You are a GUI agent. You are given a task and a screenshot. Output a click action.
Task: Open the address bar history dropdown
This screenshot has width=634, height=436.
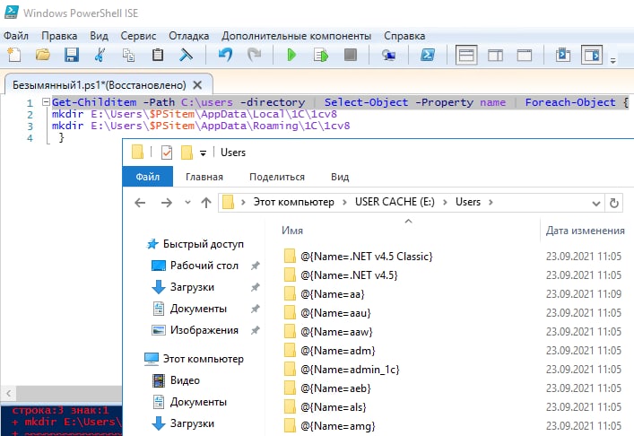tap(595, 203)
